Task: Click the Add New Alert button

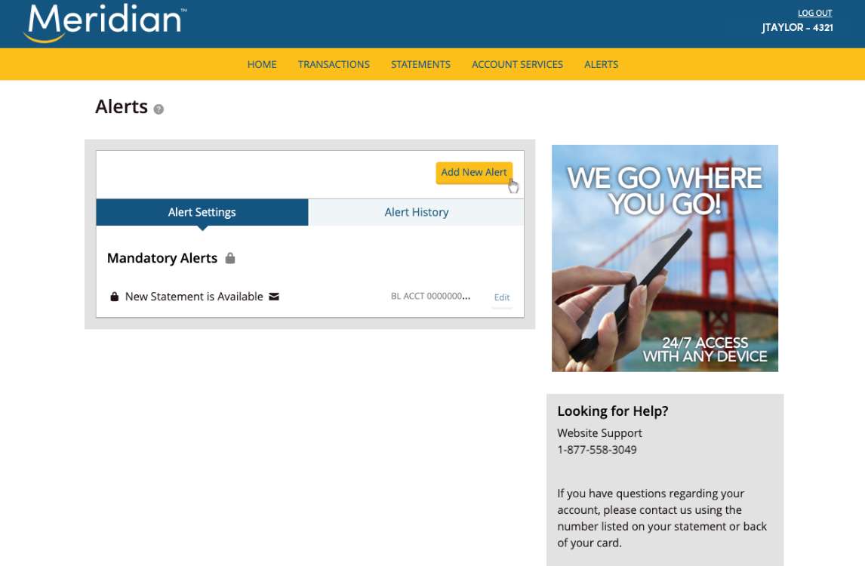Action: [x=474, y=173]
